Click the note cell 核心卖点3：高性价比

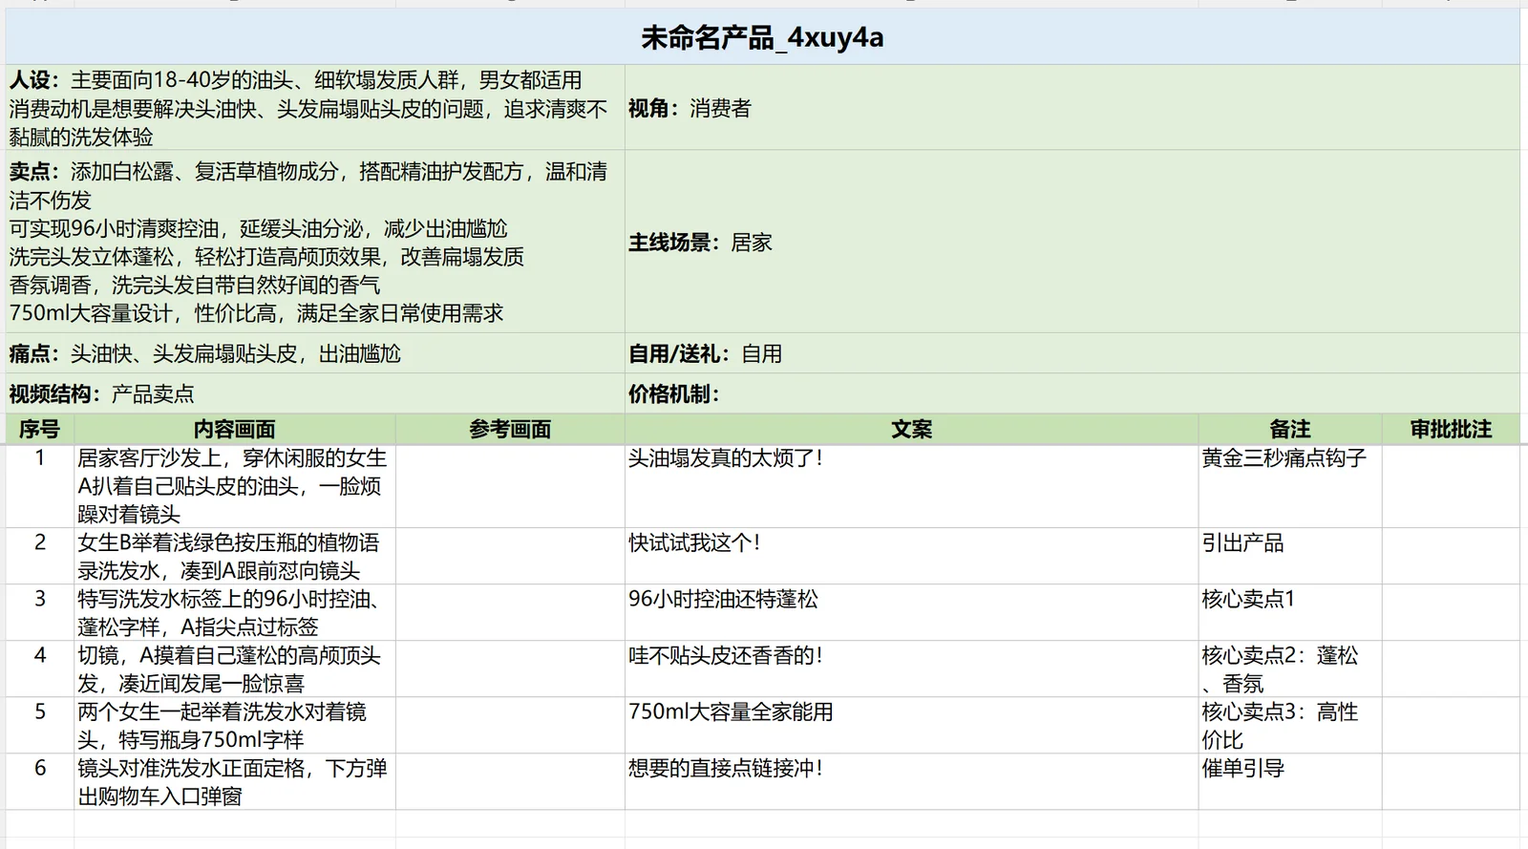(1290, 725)
